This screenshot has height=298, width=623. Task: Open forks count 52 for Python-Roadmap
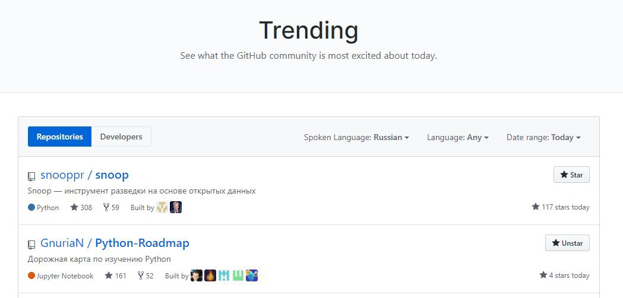click(x=146, y=276)
